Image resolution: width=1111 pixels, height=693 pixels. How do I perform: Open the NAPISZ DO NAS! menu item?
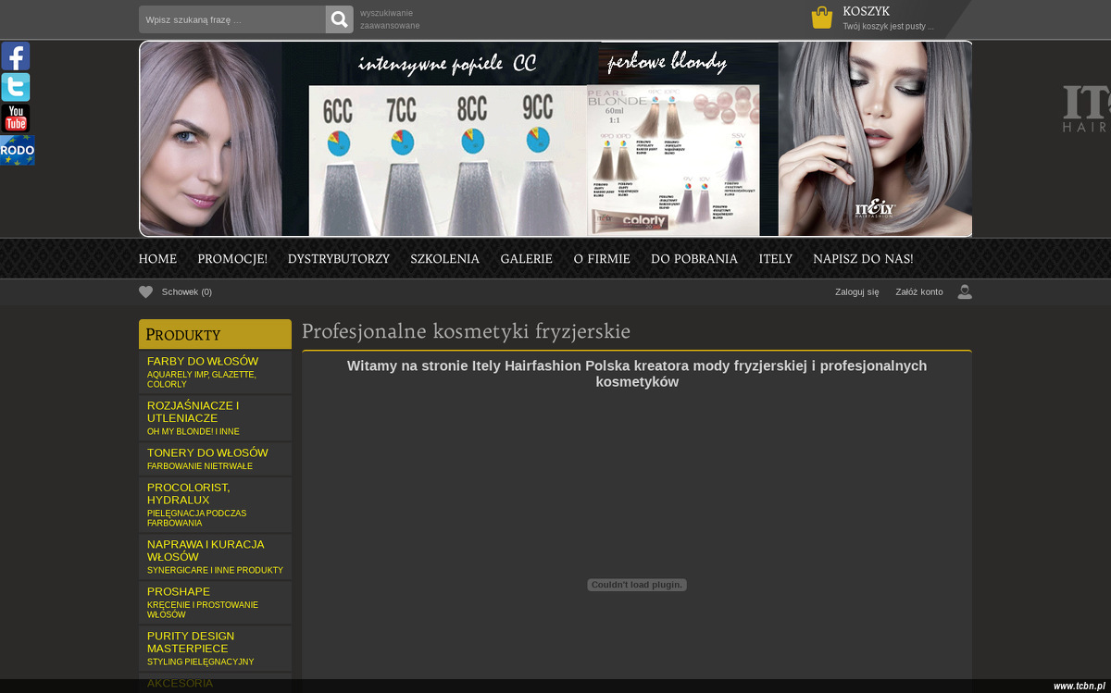(863, 259)
